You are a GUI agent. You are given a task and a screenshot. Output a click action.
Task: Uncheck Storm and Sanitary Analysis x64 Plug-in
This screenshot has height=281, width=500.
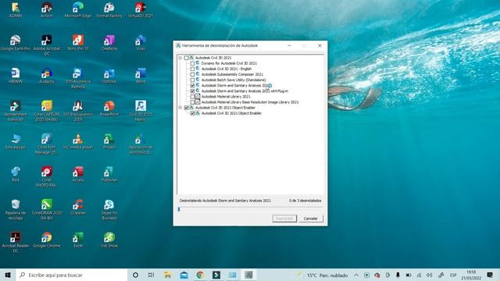pyautogui.click(x=192, y=91)
